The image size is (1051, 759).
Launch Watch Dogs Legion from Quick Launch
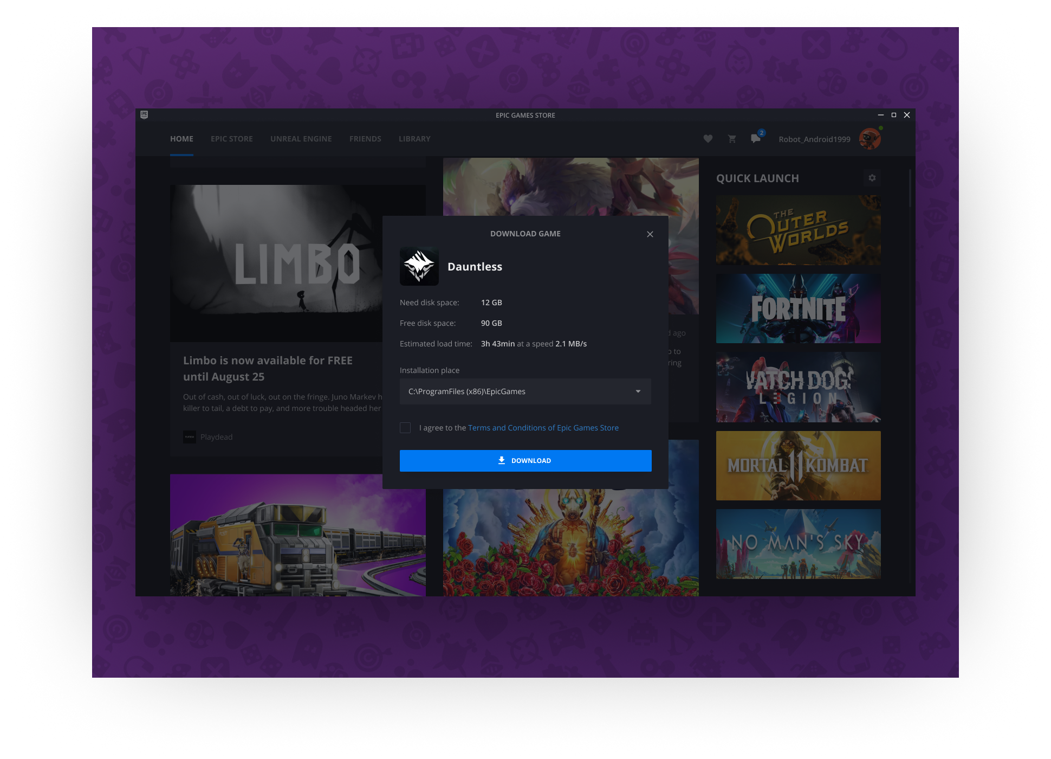[799, 387]
